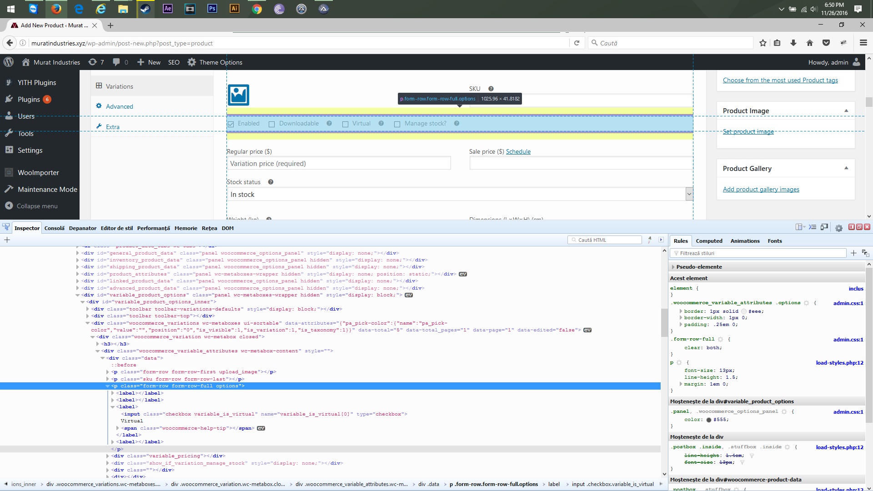Open Windows action center notifications
The height and width of the screenshot is (491, 873).
[858, 9]
